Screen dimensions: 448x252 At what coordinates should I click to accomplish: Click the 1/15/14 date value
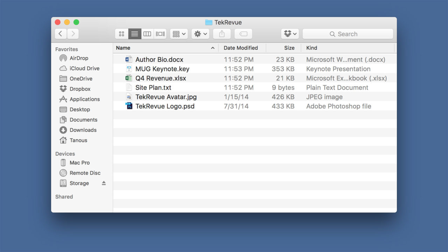click(236, 97)
